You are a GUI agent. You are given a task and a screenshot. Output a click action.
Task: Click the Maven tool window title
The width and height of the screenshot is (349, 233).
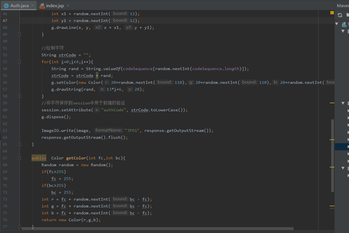[x=343, y=5]
